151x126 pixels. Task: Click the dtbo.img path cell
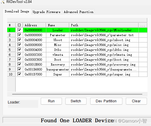(104, 50)
